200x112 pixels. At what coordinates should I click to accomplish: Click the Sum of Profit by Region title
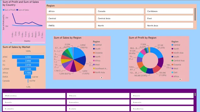pos(142,38)
